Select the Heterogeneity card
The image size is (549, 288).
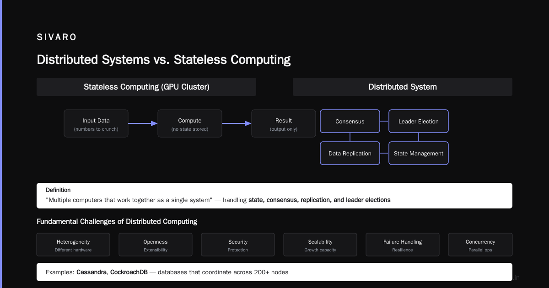click(x=73, y=245)
